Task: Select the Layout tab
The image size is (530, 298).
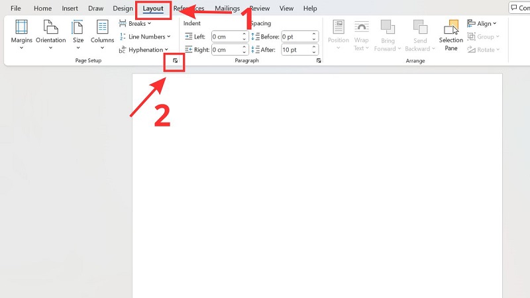Action: (x=153, y=9)
